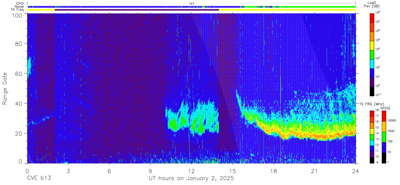
Task: Click the 'NOISE' legend title
Action: [x=386, y=108]
